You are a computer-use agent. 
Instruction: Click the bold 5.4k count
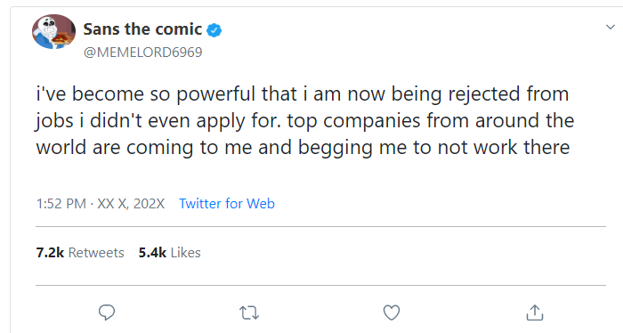[x=152, y=253]
